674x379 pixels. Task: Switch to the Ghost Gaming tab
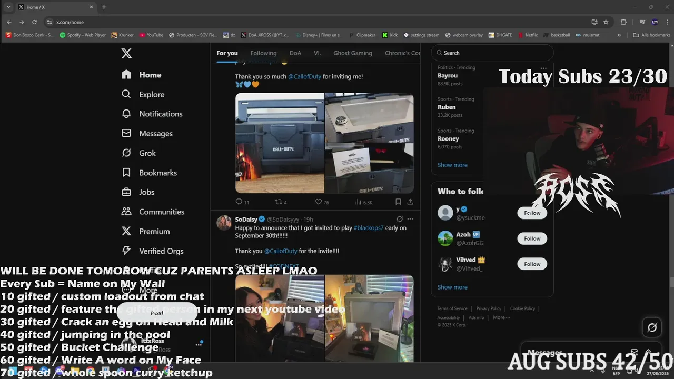353,53
